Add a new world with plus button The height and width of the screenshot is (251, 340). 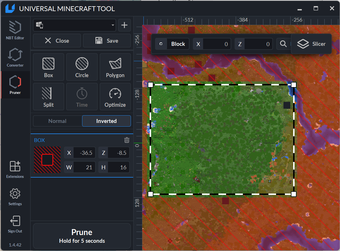pos(124,25)
